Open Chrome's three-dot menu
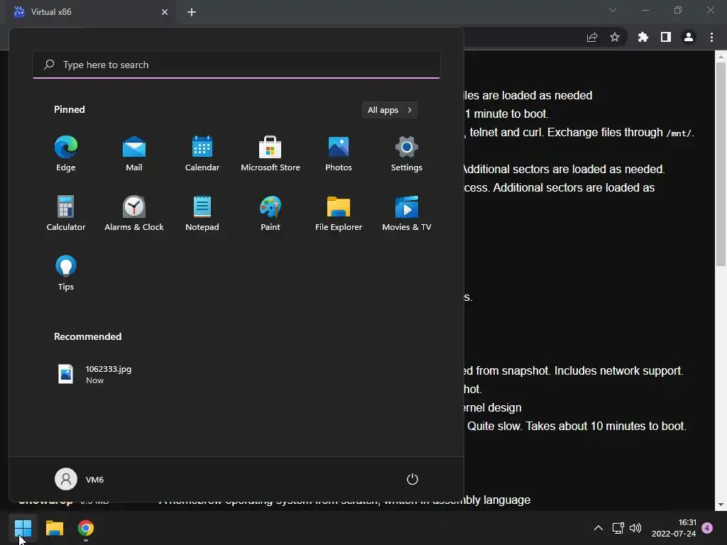The width and height of the screenshot is (727, 545). coord(711,37)
